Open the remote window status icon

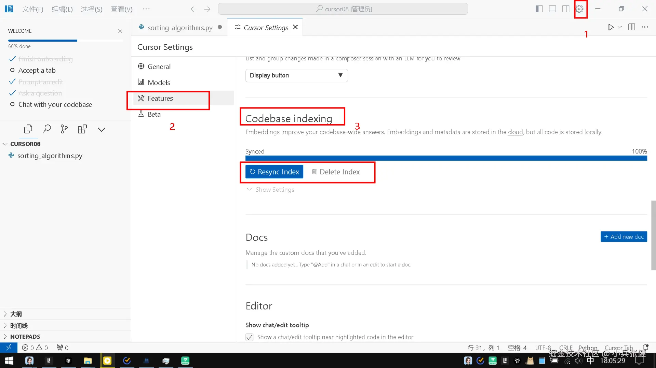(x=9, y=348)
